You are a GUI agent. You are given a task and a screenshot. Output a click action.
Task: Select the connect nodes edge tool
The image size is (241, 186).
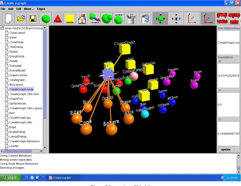[94, 18]
